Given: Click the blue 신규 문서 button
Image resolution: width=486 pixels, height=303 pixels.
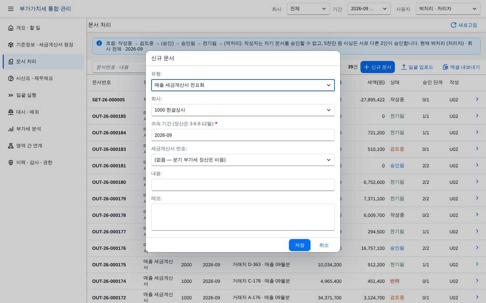Looking at the screenshot, I should [377, 67].
